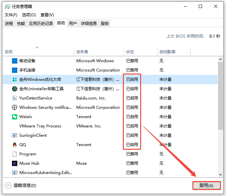Select the 移动设备 row name
Screen dimensions: 226x196
click(27, 61)
